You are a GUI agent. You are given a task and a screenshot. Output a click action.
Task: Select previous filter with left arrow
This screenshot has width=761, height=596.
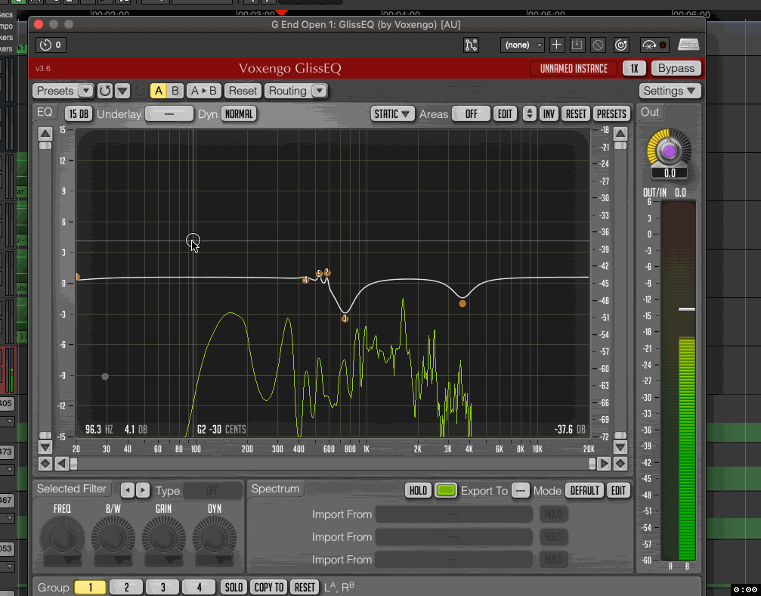click(128, 490)
